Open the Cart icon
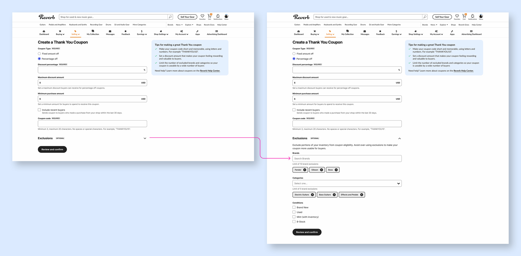This screenshot has width=521, height=256. [x=209, y=17]
